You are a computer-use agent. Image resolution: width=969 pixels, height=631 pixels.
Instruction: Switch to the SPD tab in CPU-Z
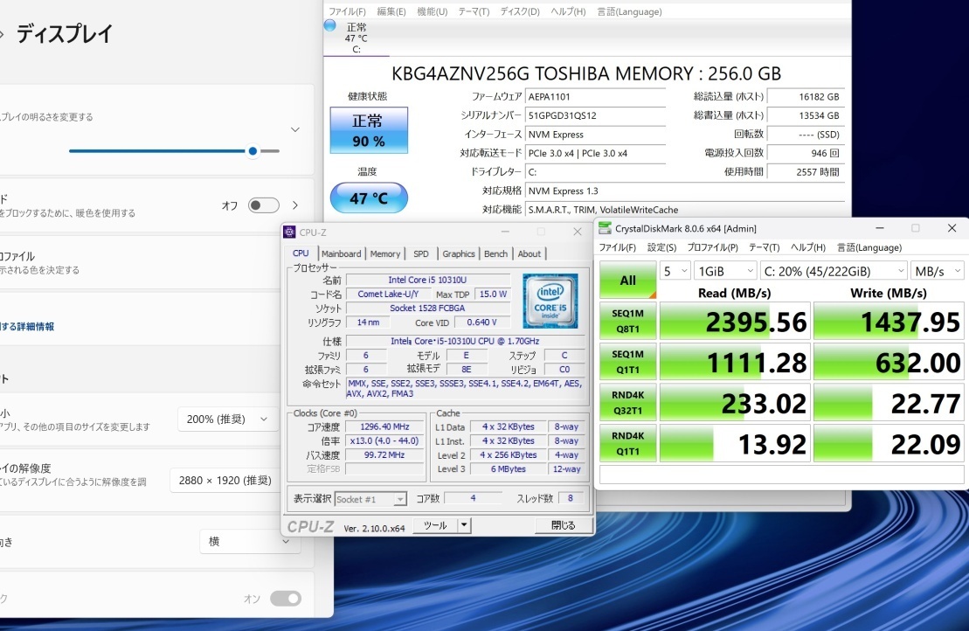pyautogui.click(x=421, y=253)
